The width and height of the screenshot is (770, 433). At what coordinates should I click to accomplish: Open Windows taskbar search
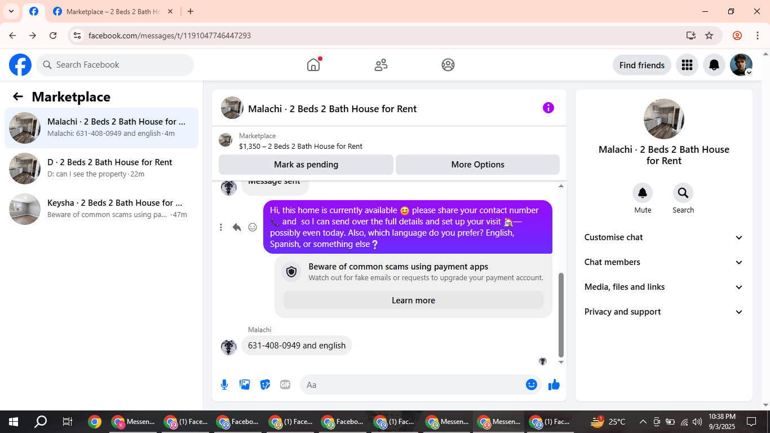41,422
